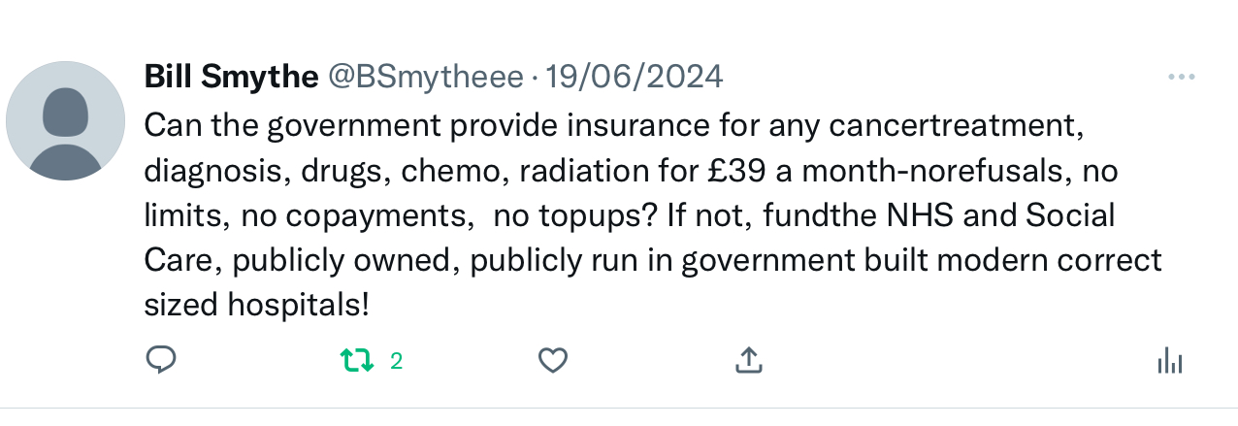Like the tweet with the heart icon
Image resolution: width=1238 pixels, height=426 pixels.
click(552, 361)
